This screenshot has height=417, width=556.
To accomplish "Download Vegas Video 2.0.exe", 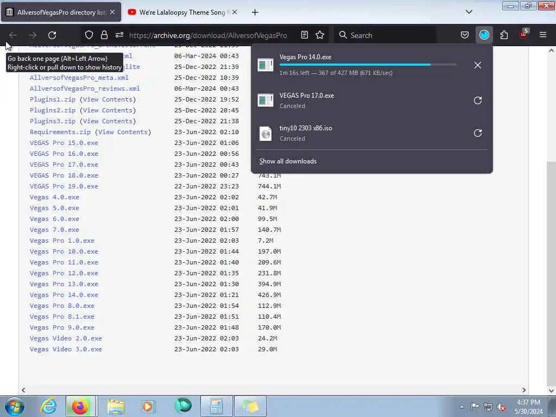I will pos(66,338).
